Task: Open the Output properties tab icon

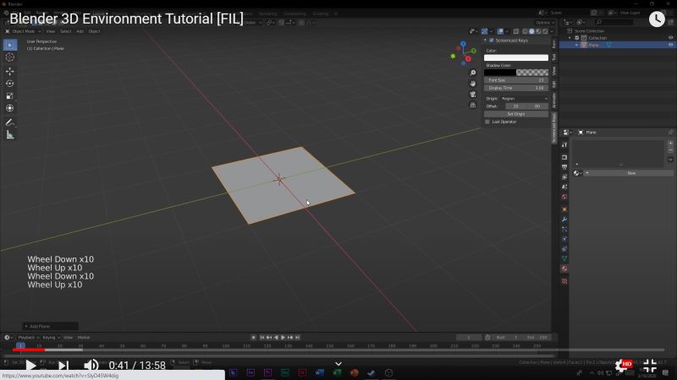Action: 564,167
